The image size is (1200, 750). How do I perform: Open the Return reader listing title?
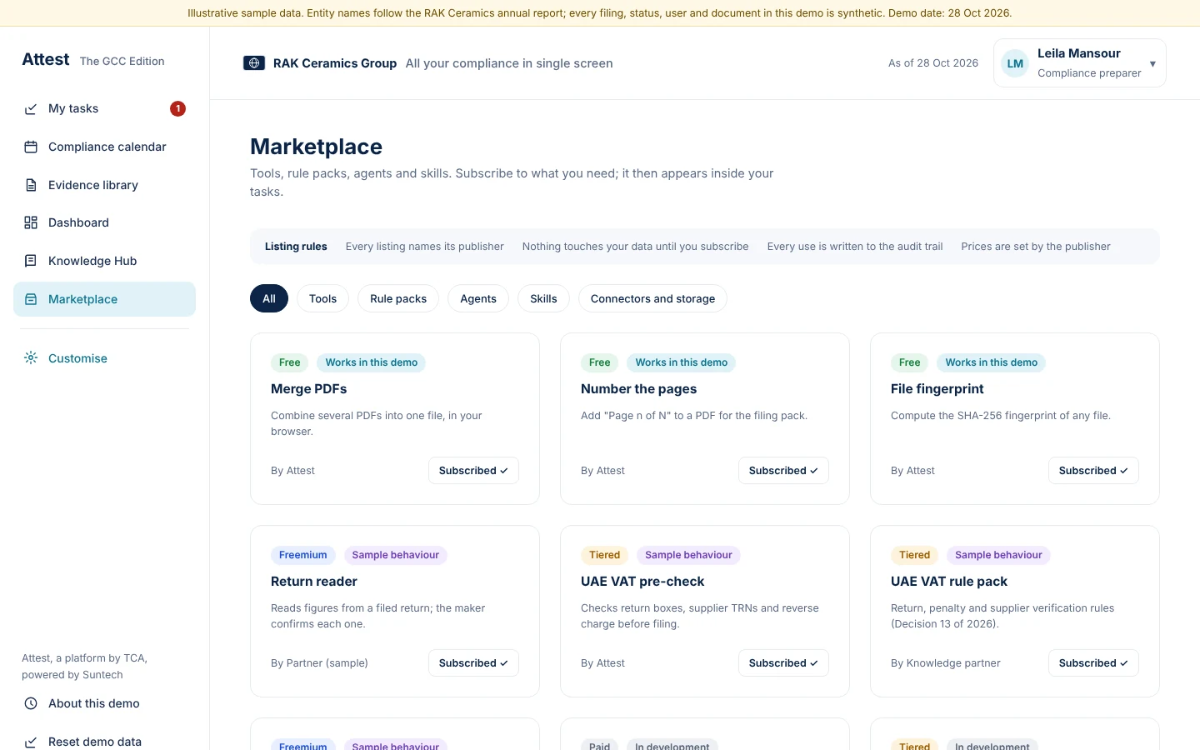click(313, 582)
